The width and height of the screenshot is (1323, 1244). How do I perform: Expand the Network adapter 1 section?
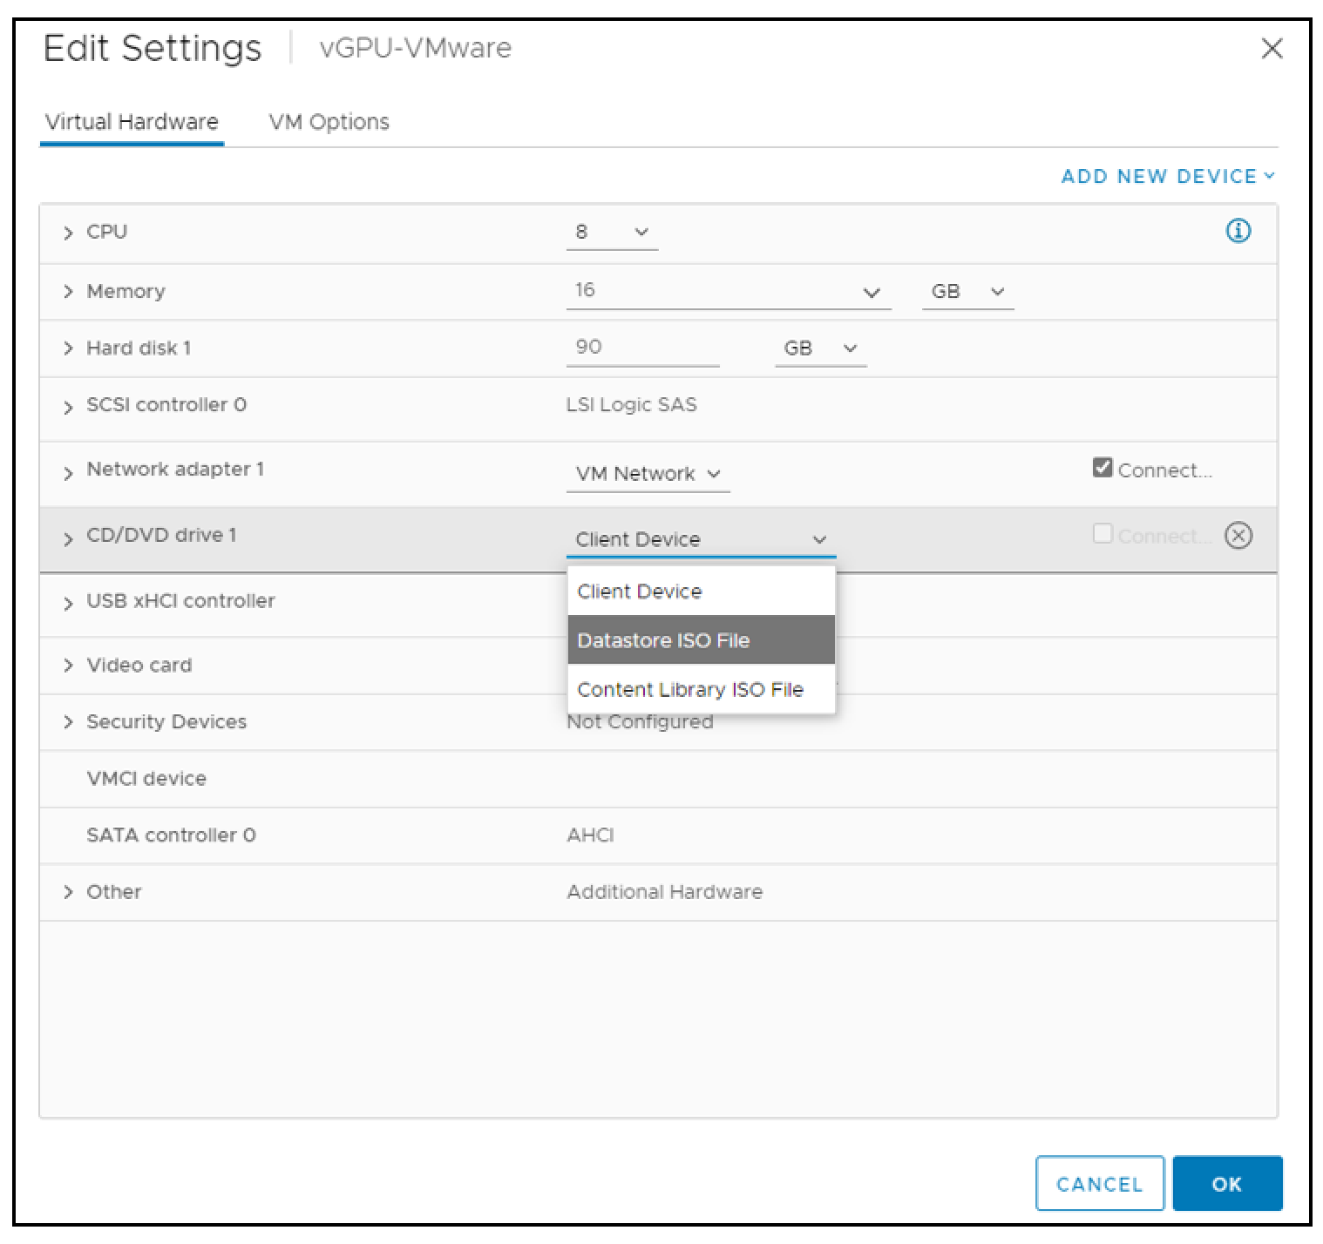pos(69,472)
